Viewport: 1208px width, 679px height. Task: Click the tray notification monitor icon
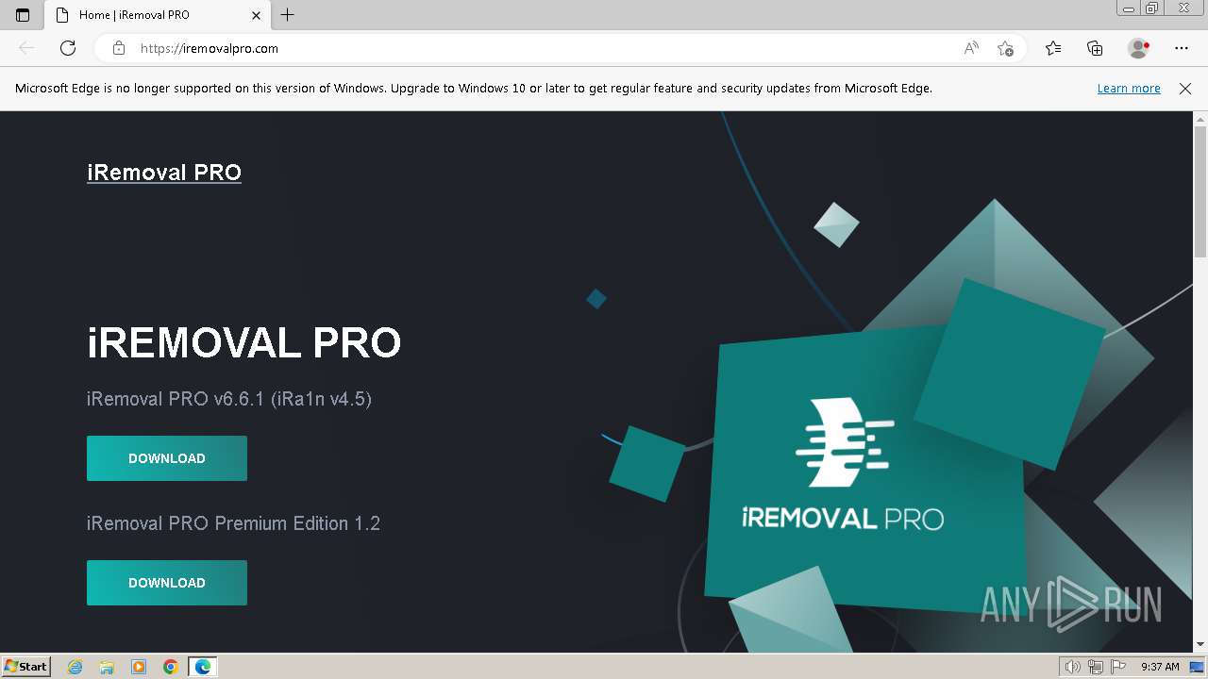[1196, 667]
